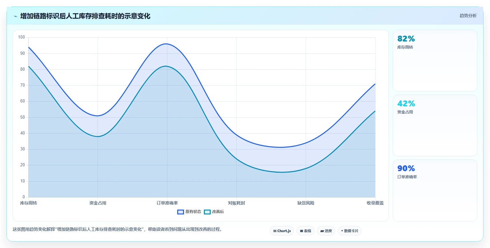Open the 82% 库存周转 stat card
Screen dimensions: 490x248
(435, 61)
